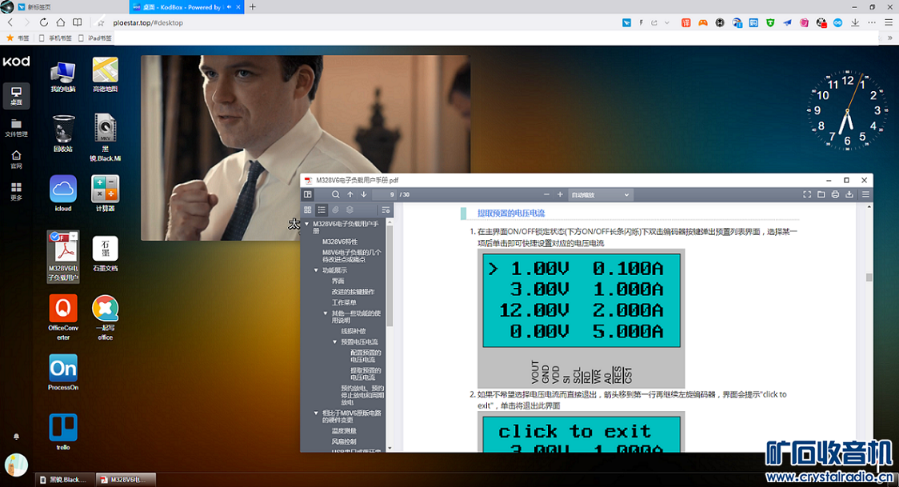Open the notification bell in Kod sidebar
This screenshot has width=899, height=487.
point(16,437)
